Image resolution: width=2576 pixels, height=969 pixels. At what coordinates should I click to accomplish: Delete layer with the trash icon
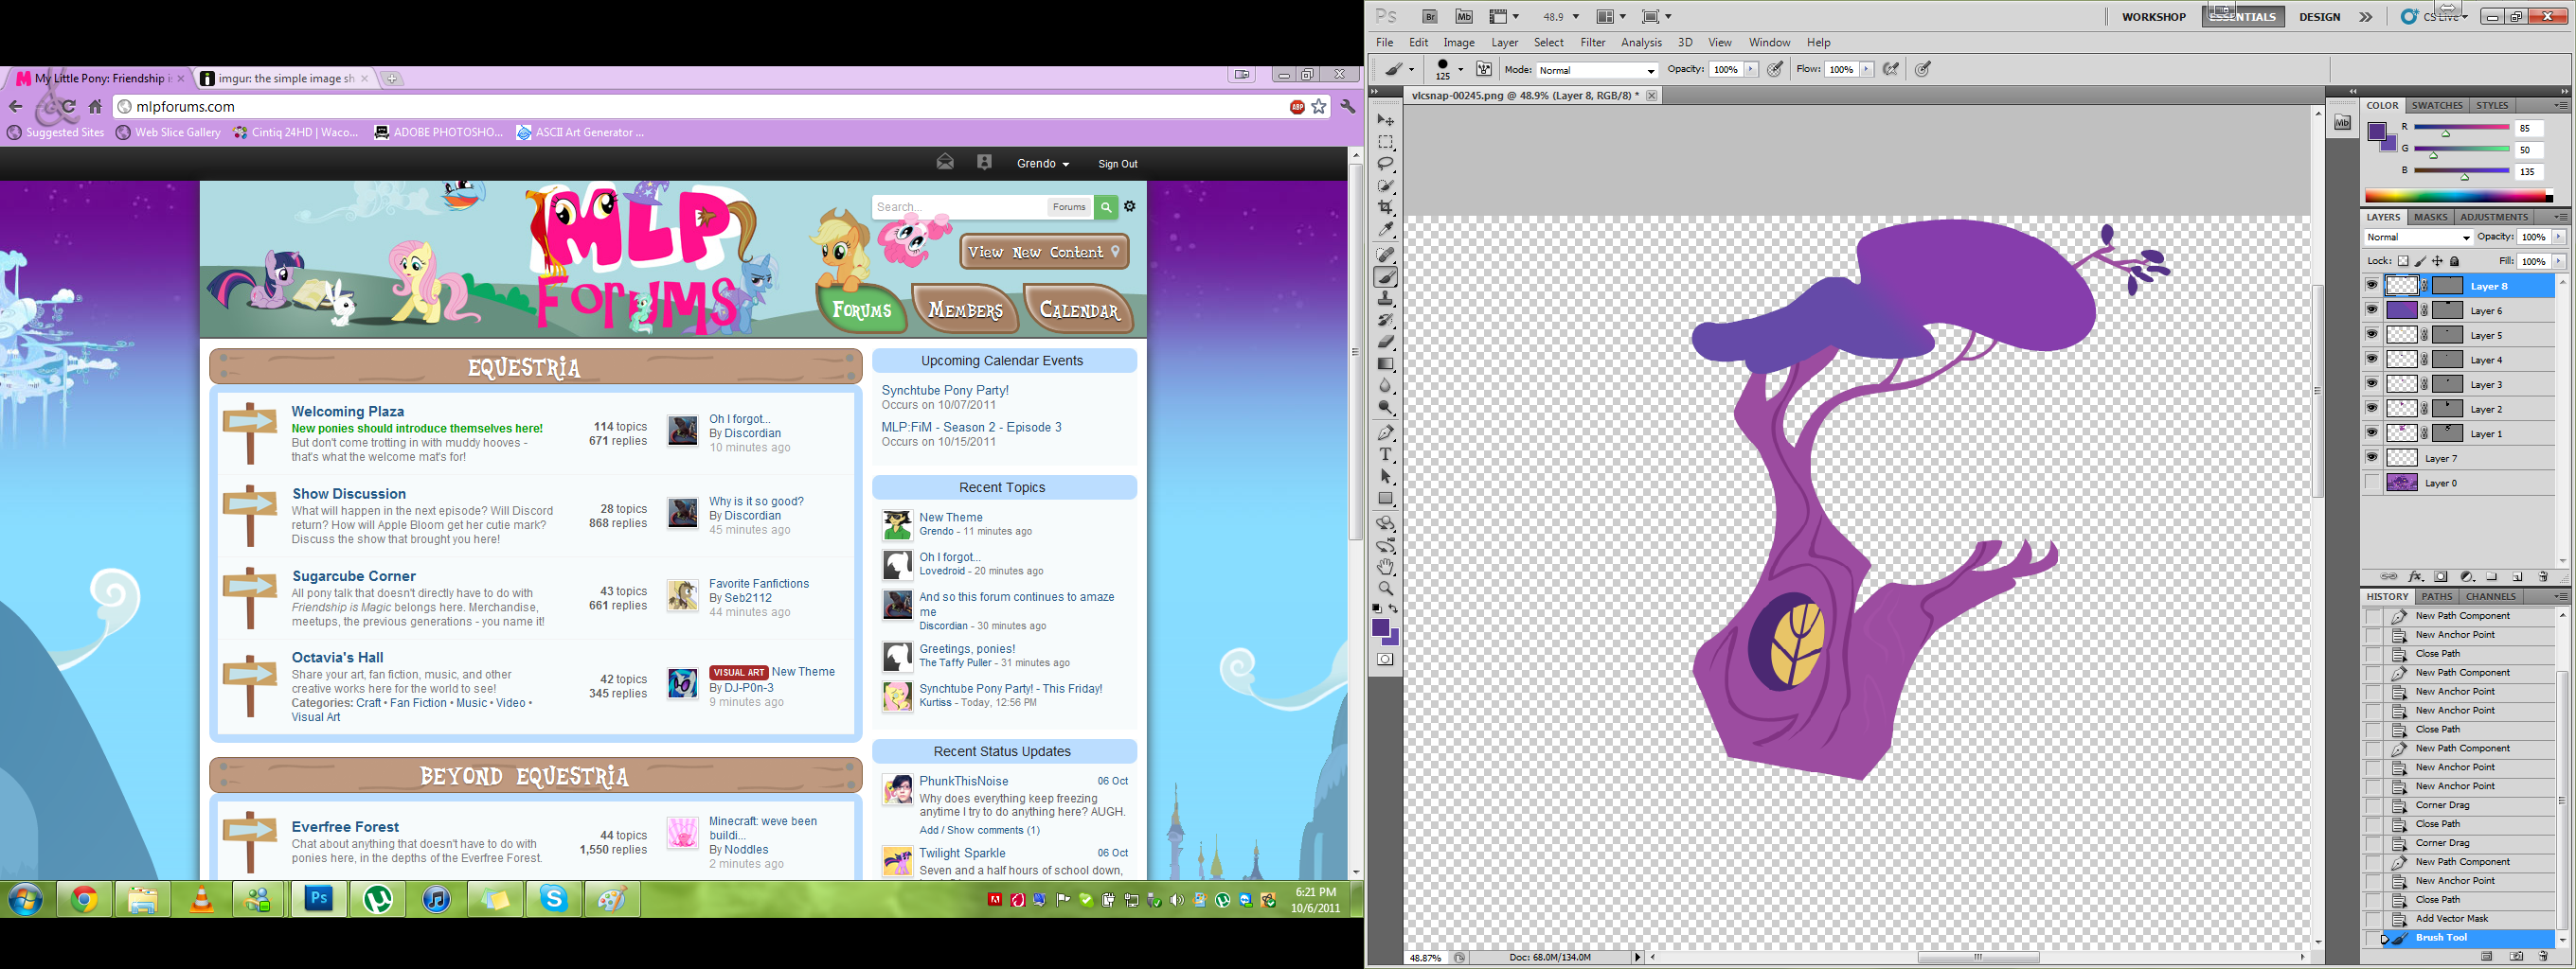pyautogui.click(x=2545, y=577)
